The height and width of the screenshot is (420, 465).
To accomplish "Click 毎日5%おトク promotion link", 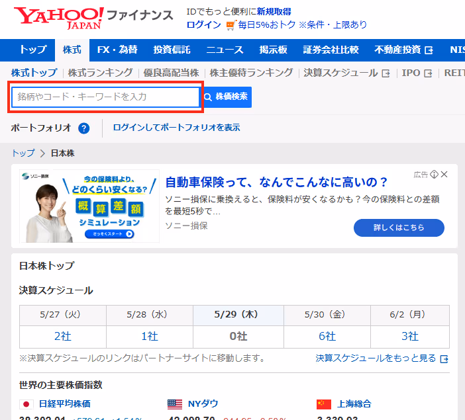I will tap(267, 24).
